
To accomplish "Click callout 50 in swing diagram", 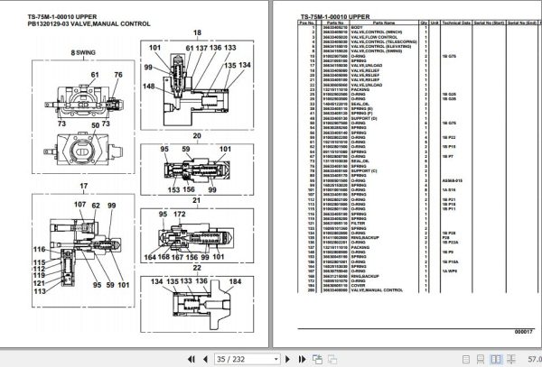I will point(96,125).
